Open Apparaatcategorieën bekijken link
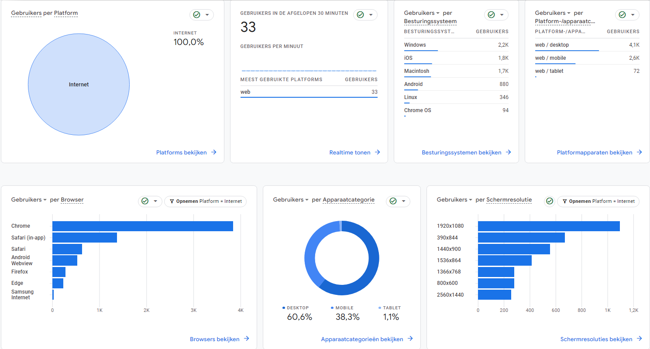Viewport: 650px width, 349px height. click(367, 339)
